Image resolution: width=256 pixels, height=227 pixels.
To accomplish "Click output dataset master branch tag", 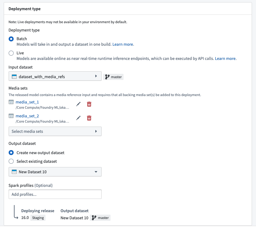I will tap(100, 218).
